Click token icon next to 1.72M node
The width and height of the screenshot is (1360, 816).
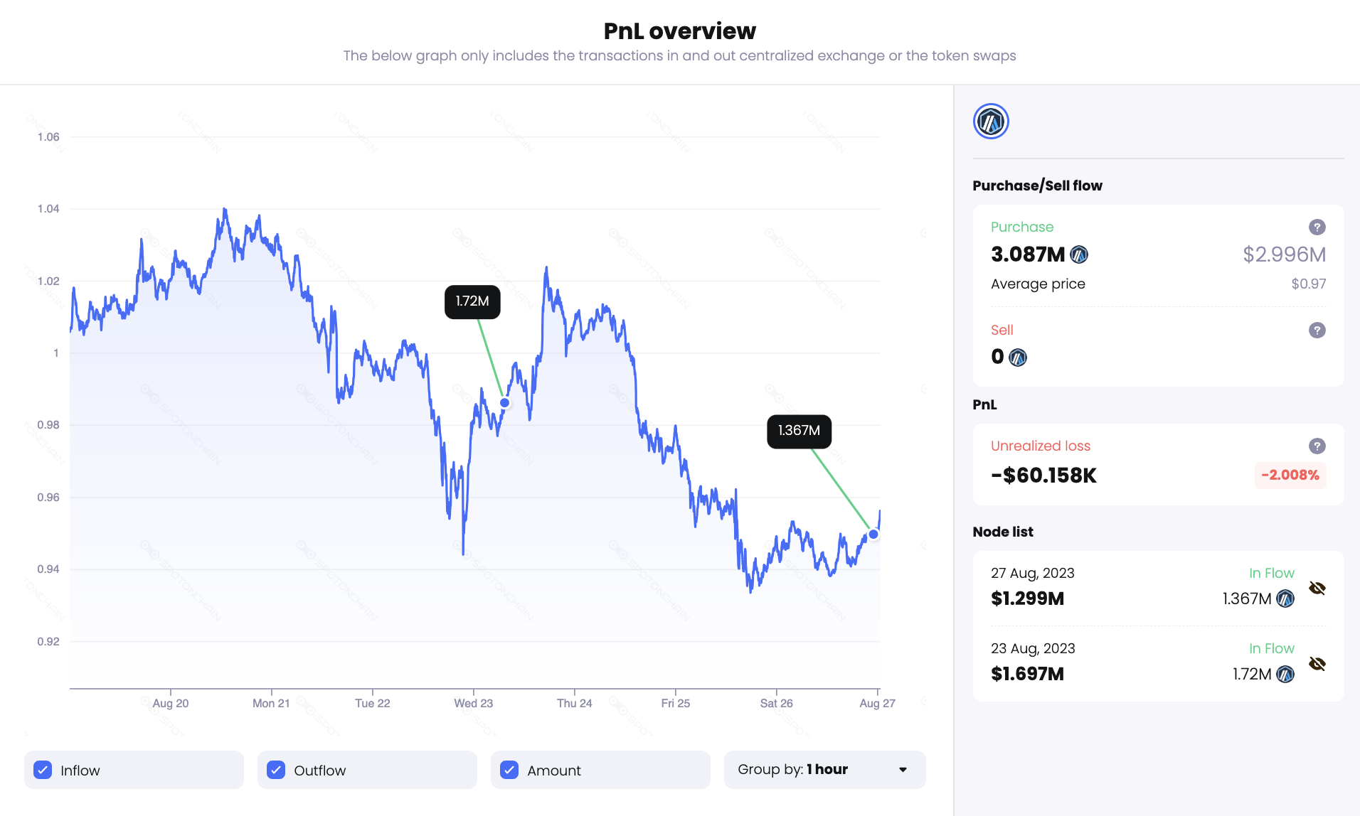click(1285, 675)
